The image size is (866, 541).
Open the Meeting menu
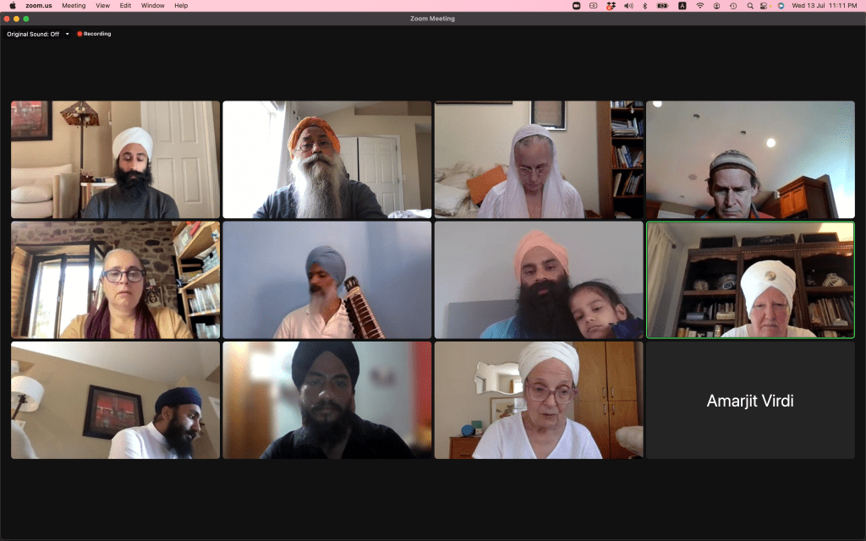click(74, 5)
